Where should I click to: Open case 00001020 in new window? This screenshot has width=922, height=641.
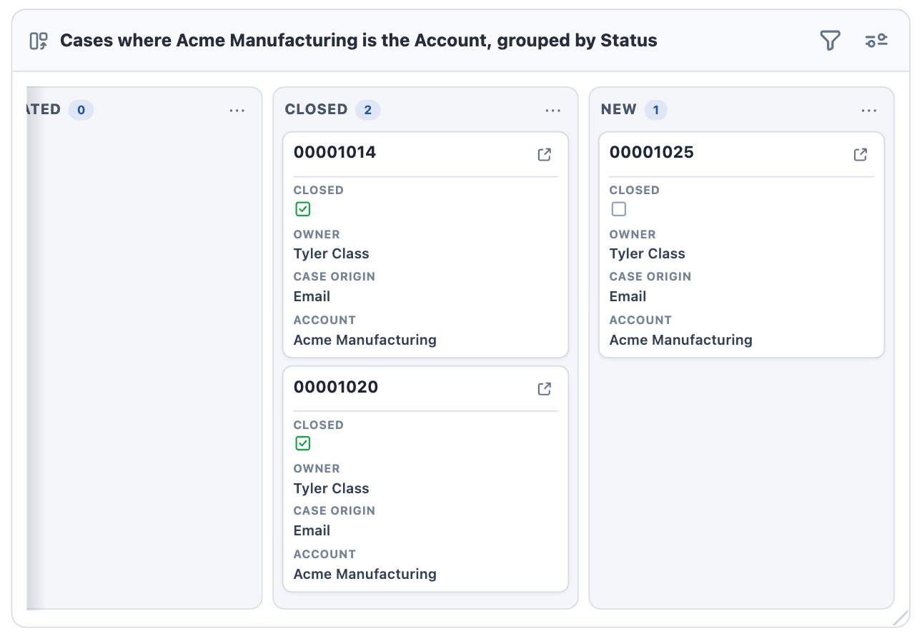pyautogui.click(x=545, y=389)
